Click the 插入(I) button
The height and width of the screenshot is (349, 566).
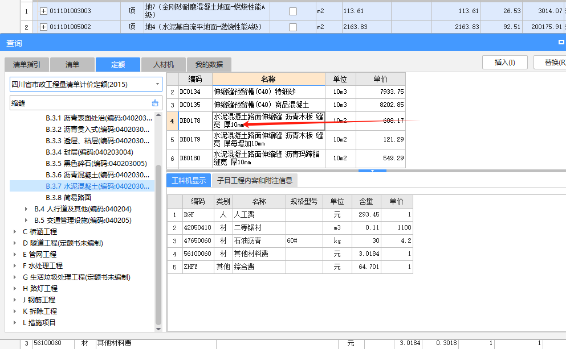(505, 63)
